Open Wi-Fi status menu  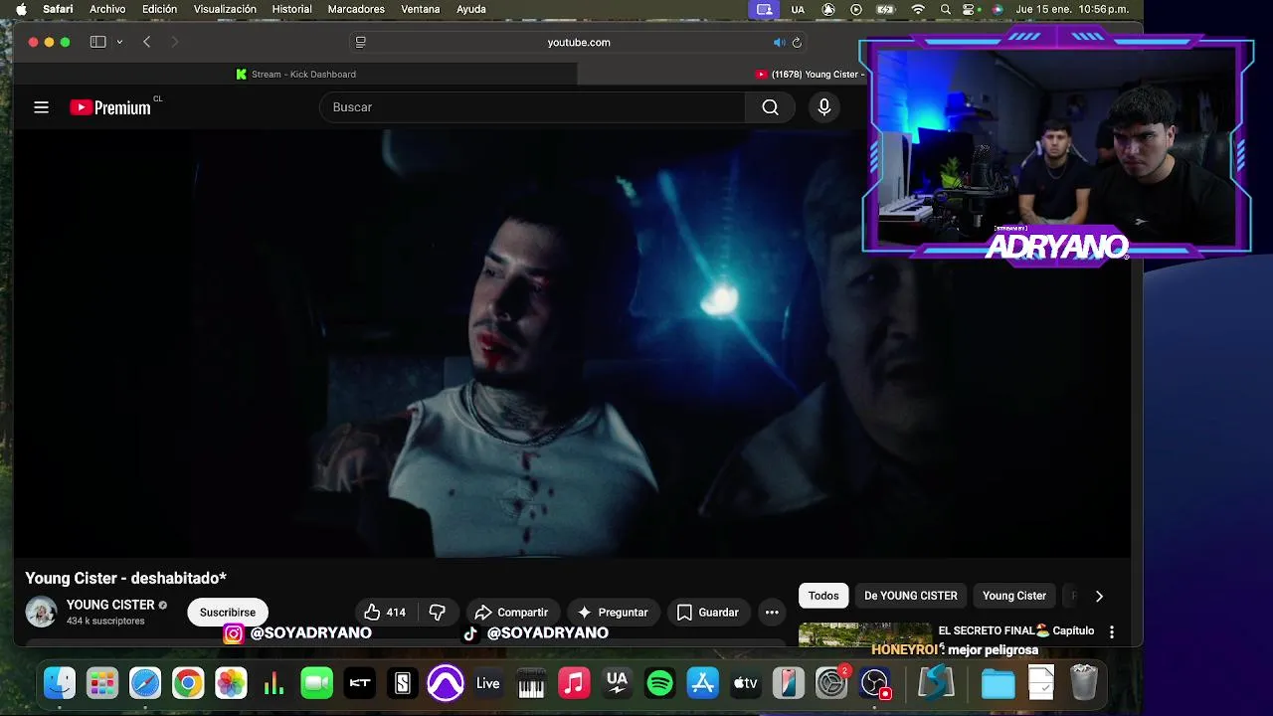[x=918, y=9]
